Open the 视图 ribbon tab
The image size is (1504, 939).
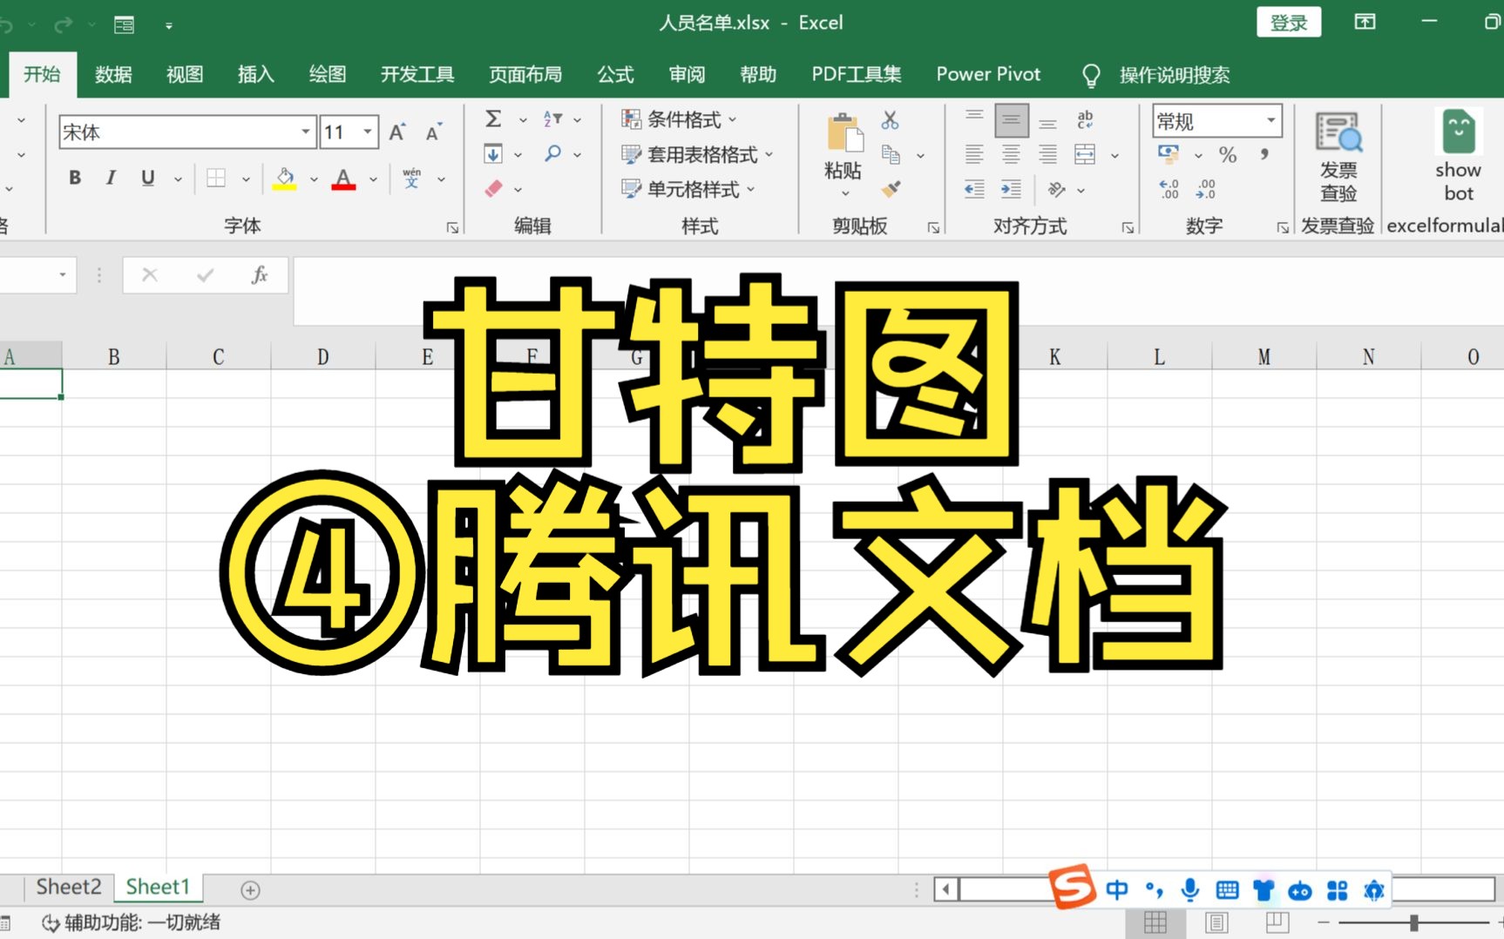pyautogui.click(x=185, y=75)
